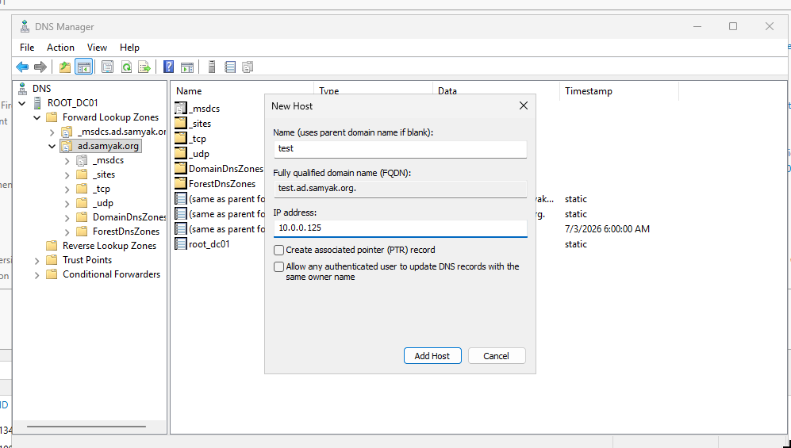Screen dimensions: 791x448
Task: Select ad.samyak.org in the tree
Action: (108, 146)
